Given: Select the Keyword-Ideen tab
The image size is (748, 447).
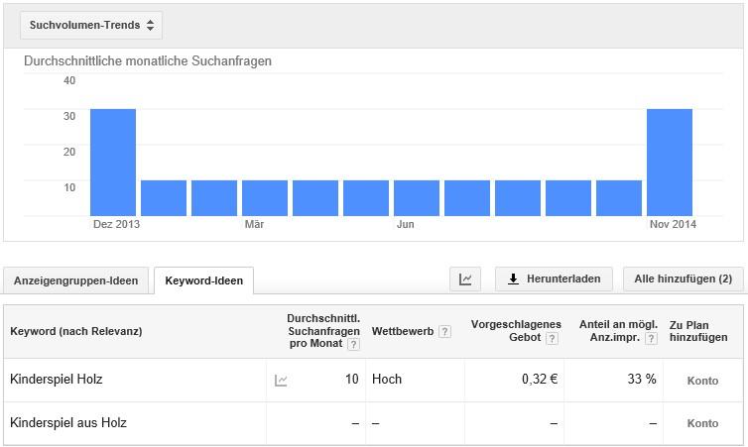Looking at the screenshot, I should (x=203, y=280).
